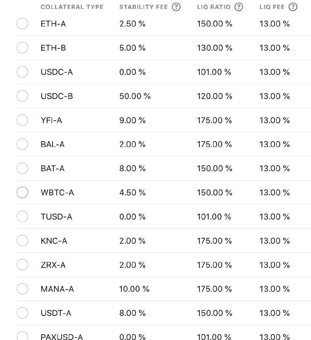Screen dimensions: 311x340
Task: Select the TUSD-A radio button
Action: 22,216
